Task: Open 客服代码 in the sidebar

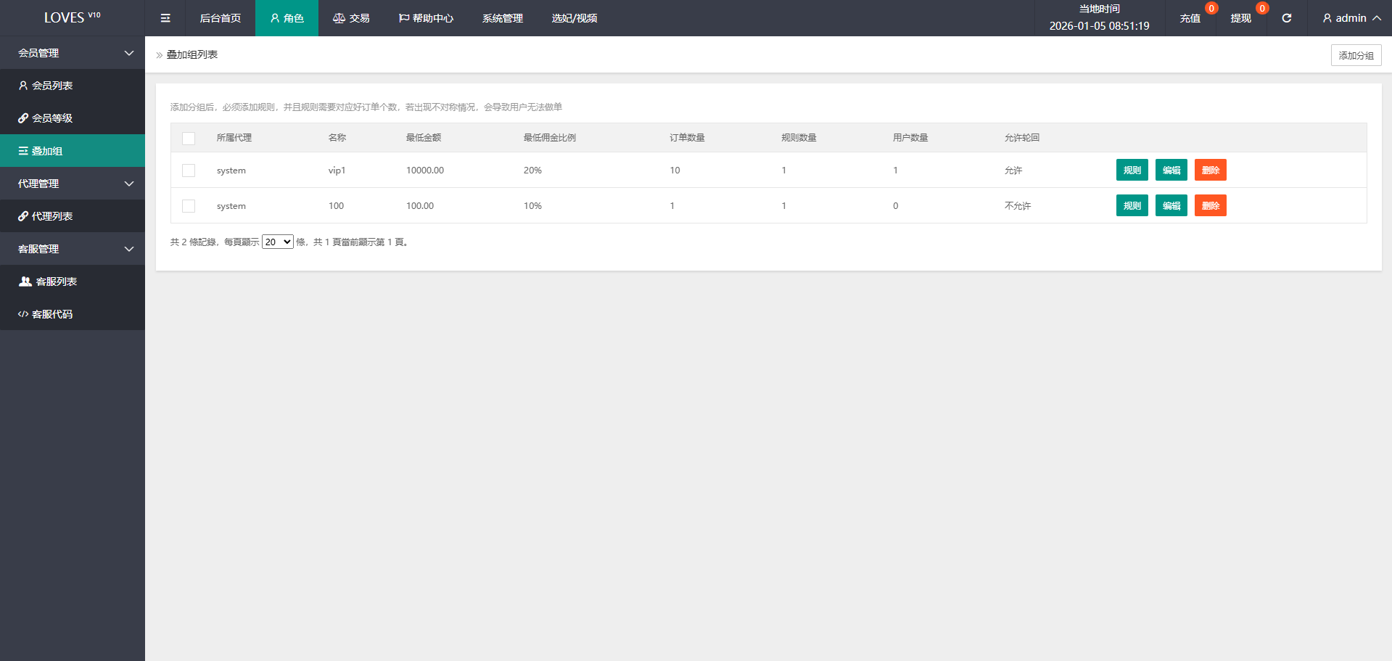Action: coord(52,314)
